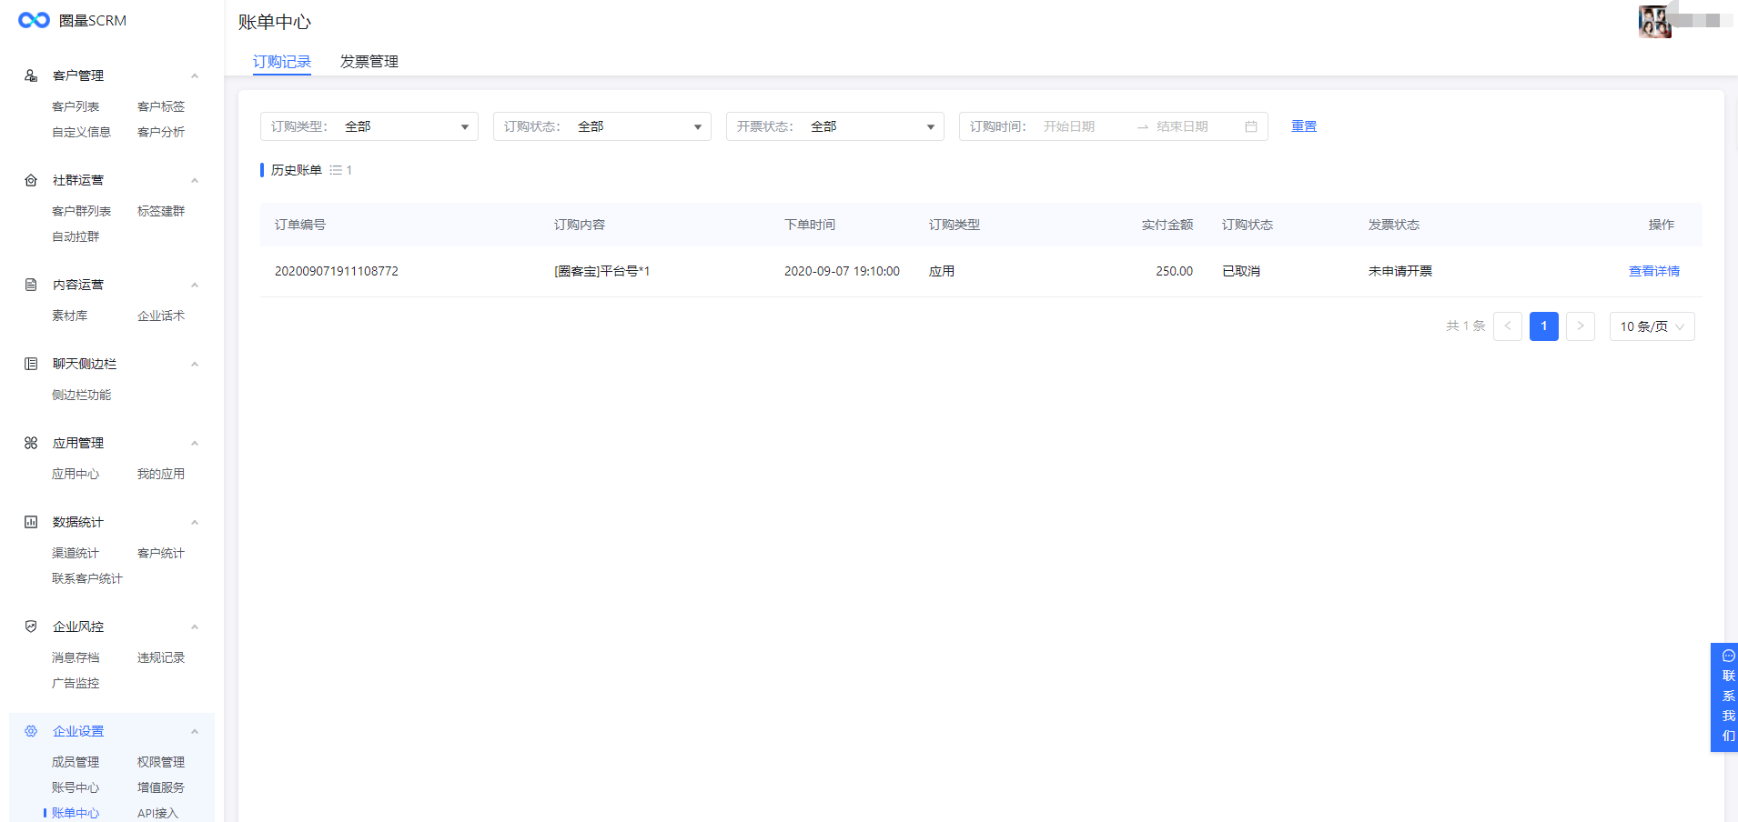Click the 开始日期 start date input

1083,126
